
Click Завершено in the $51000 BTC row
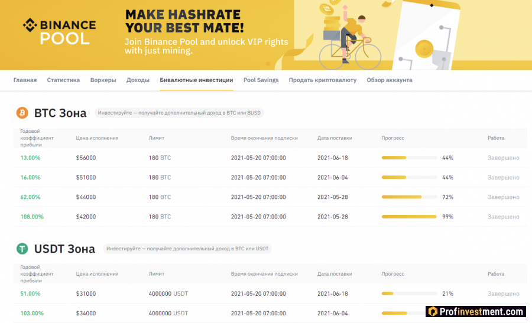pos(504,177)
